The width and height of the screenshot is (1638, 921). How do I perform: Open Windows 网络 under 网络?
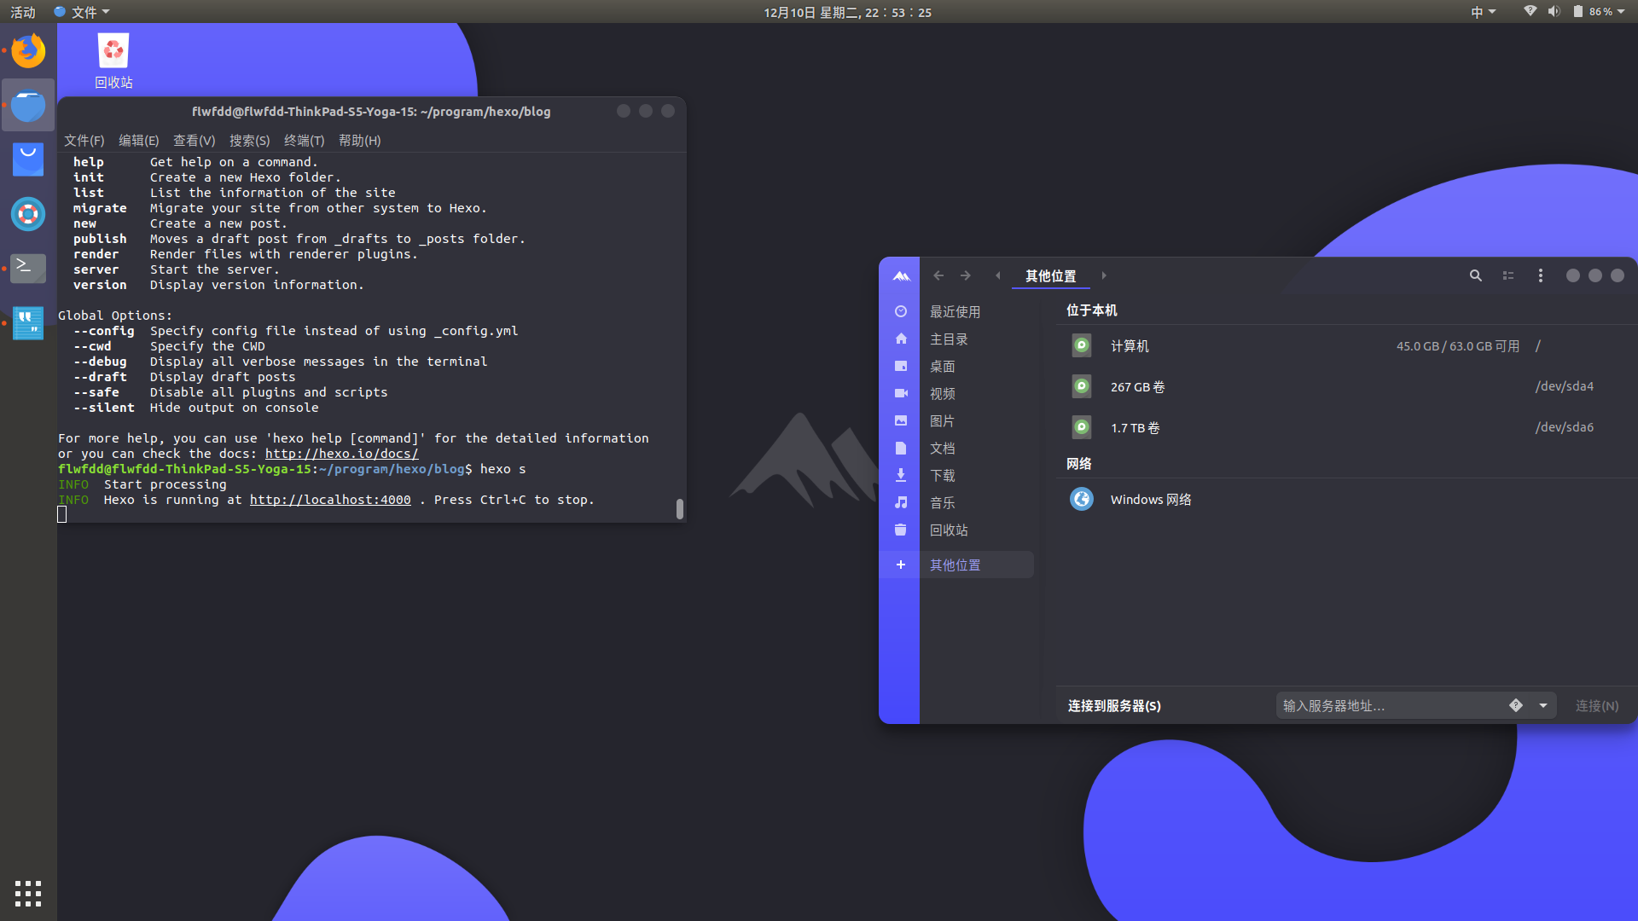tap(1150, 499)
